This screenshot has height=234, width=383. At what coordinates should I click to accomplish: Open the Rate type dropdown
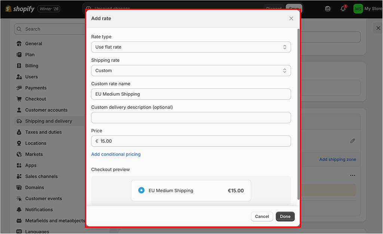point(191,47)
